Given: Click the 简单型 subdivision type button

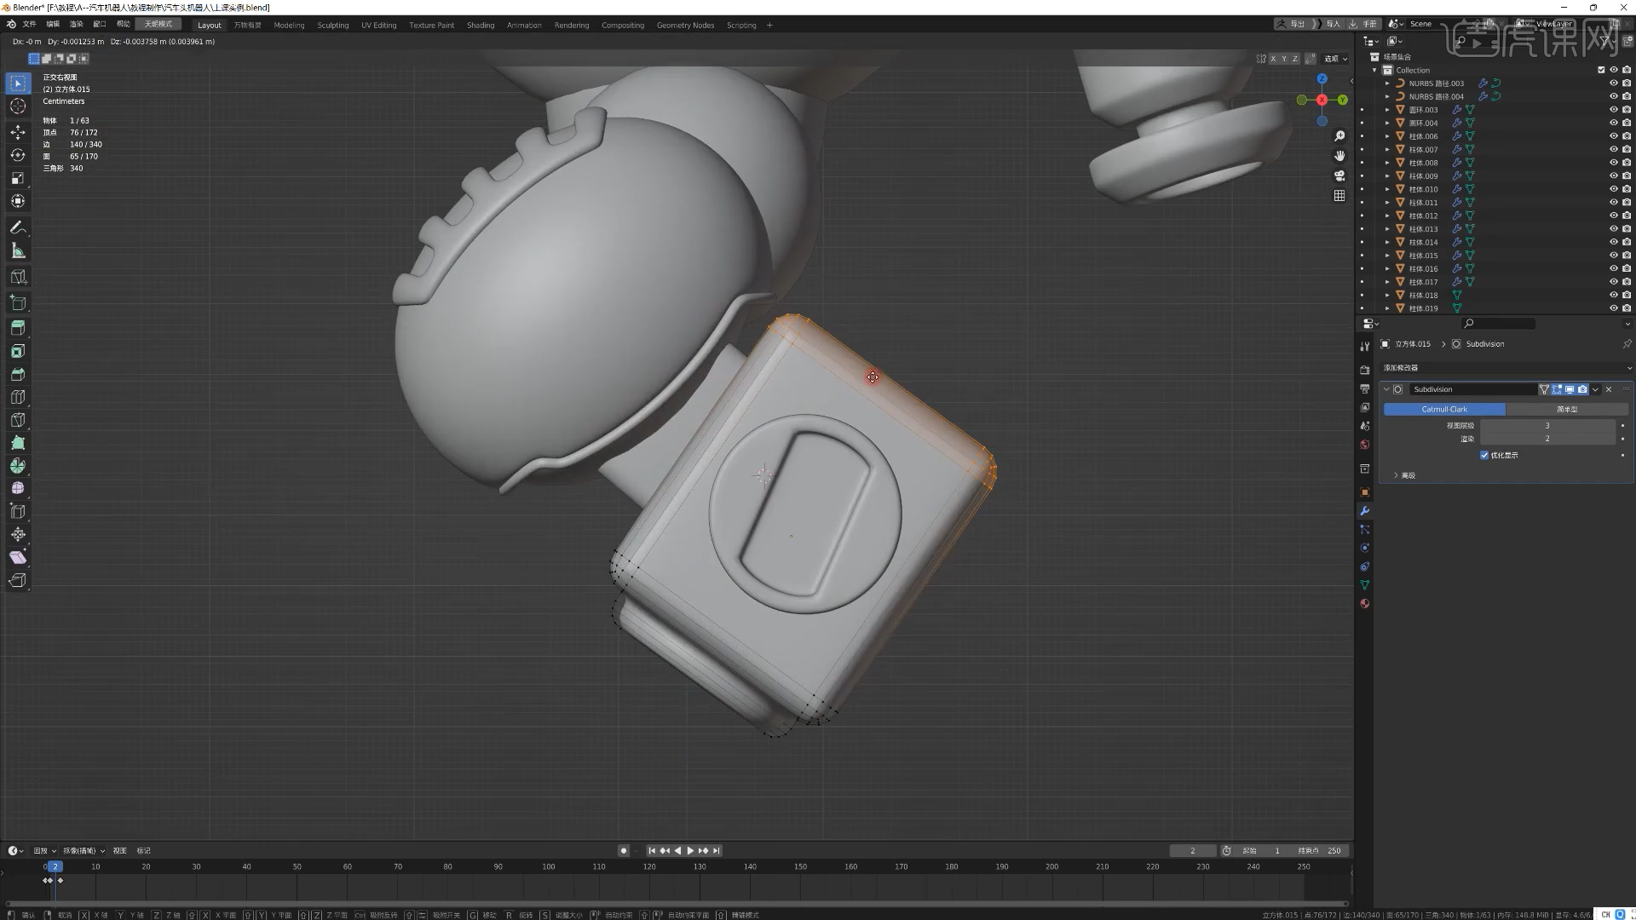Looking at the screenshot, I should pyautogui.click(x=1569, y=409).
